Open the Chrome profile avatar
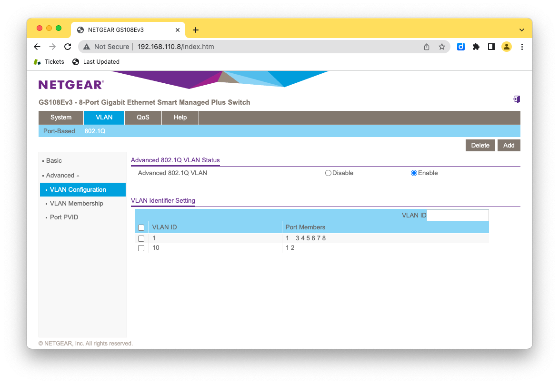The image size is (559, 384). tap(507, 47)
